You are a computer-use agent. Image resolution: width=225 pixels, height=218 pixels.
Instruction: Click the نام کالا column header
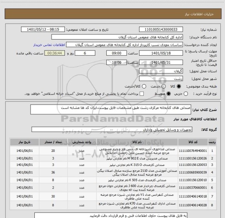coord(137,142)
